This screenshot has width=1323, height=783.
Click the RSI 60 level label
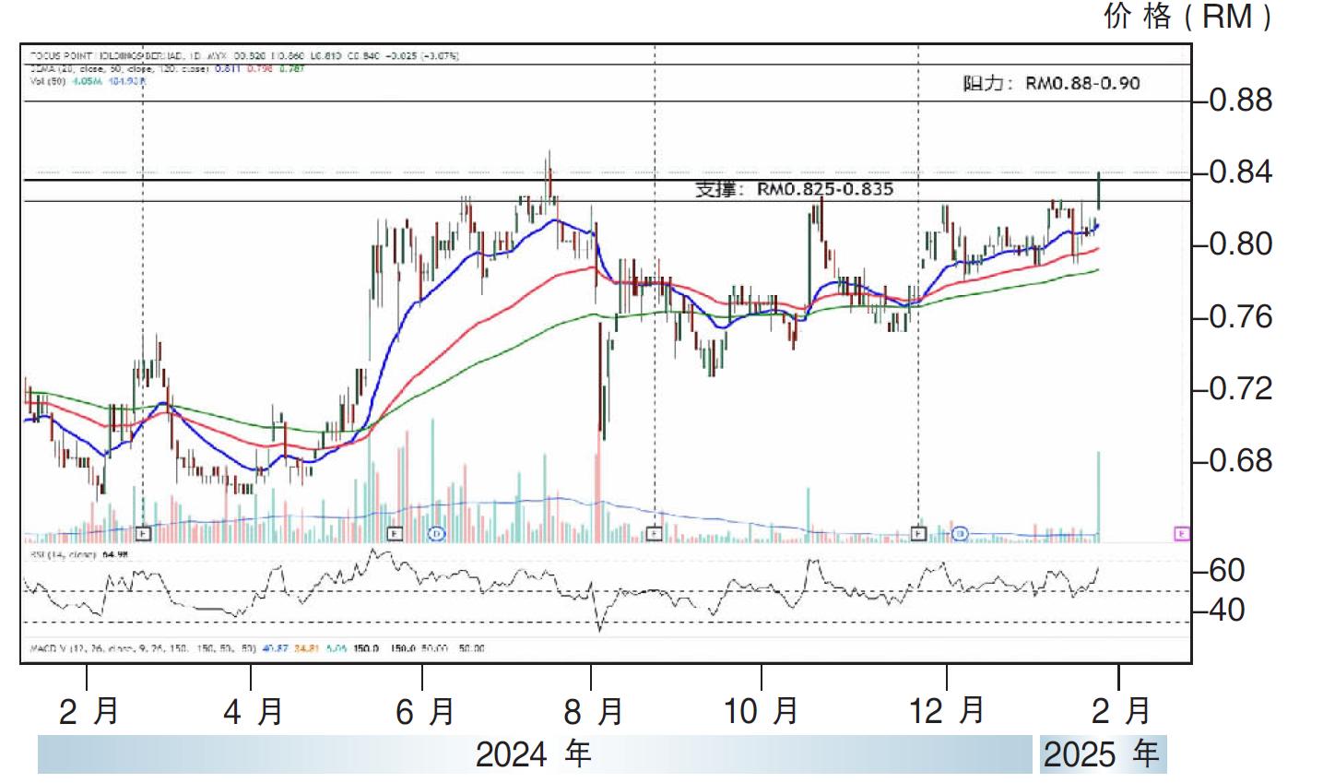click(x=1227, y=570)
